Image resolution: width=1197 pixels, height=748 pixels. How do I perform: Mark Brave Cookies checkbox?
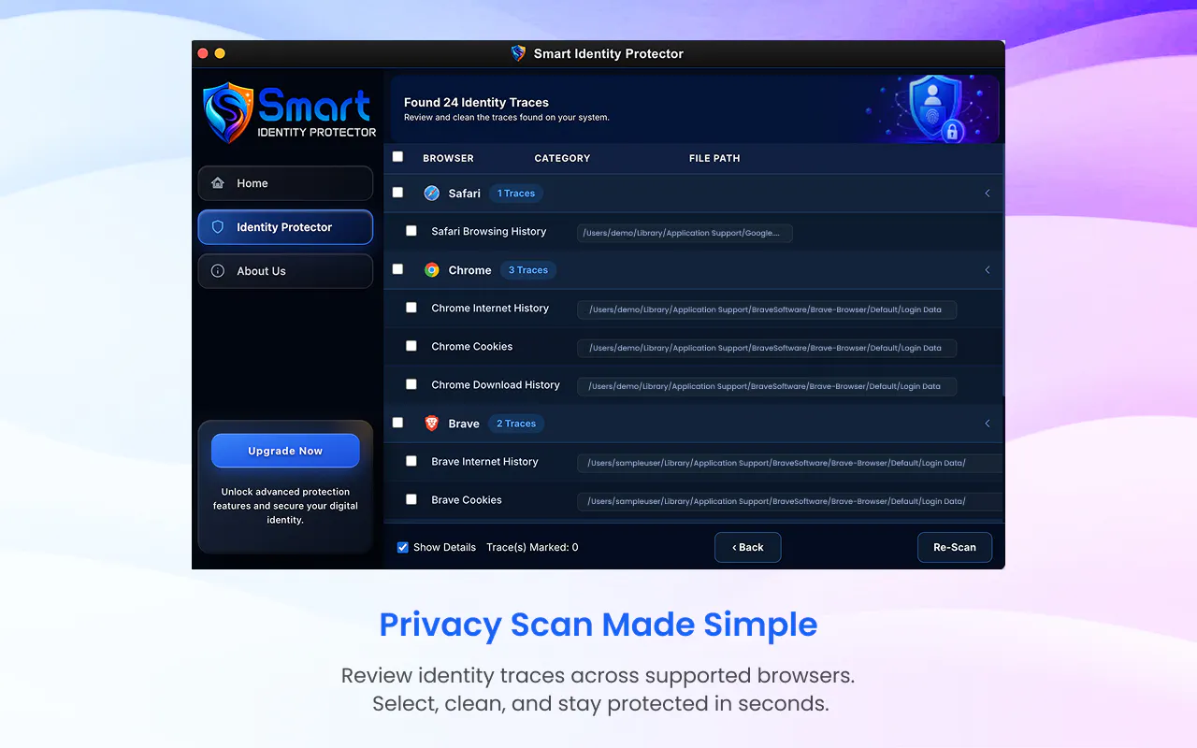(411, 499)
